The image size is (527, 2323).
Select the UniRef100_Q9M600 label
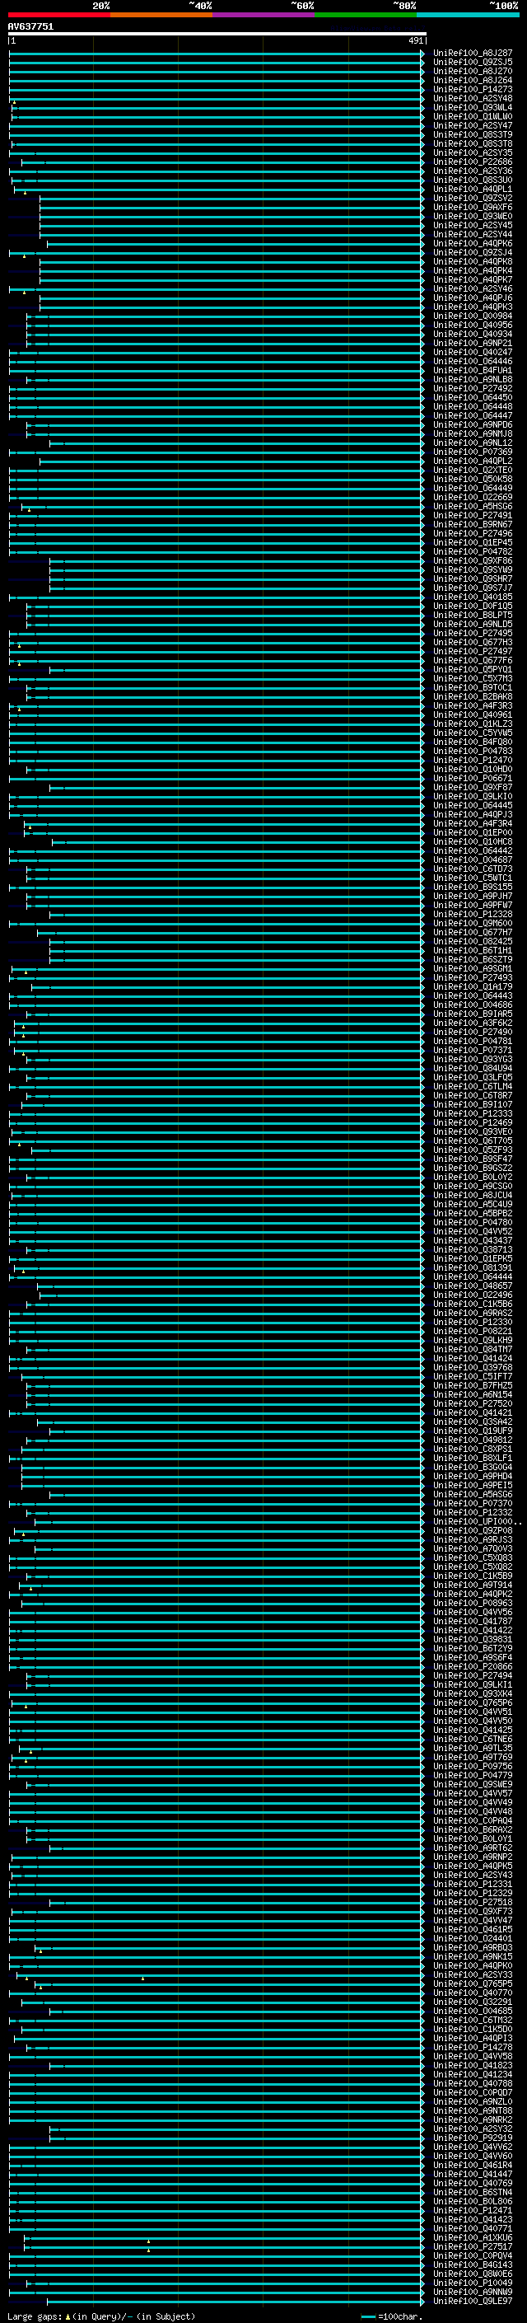coord(473,924)
